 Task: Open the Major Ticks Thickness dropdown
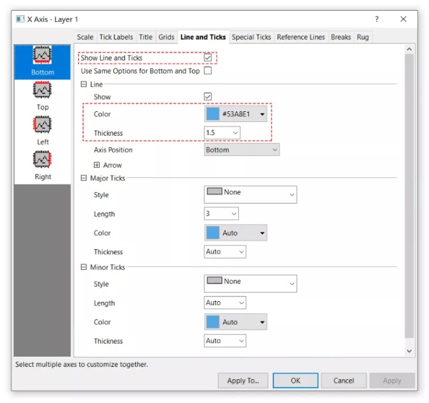click(225, 252)
